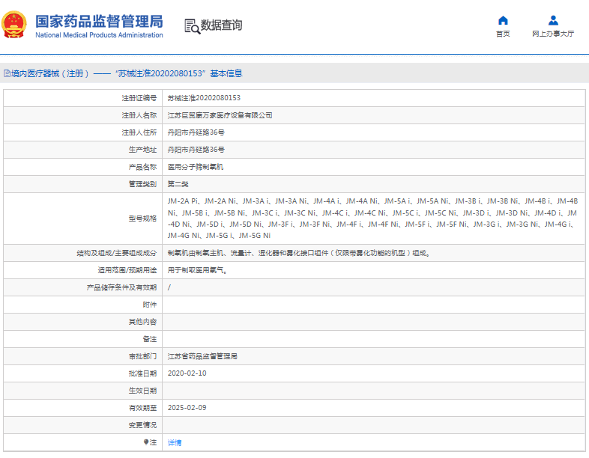Open 首页 from the top navigation
589x458 pixels.
click(503, 34)
